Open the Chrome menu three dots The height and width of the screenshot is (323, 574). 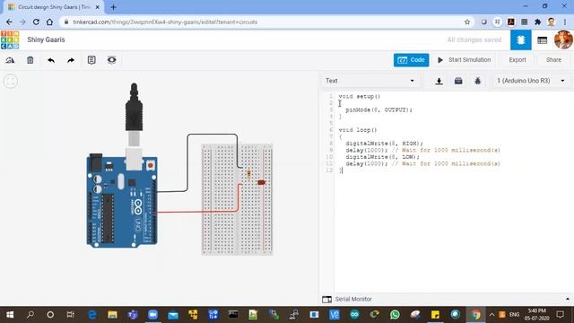tap(565, 22)
